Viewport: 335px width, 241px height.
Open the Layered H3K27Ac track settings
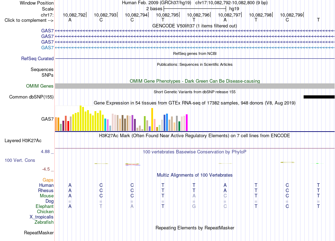(23, 141)
